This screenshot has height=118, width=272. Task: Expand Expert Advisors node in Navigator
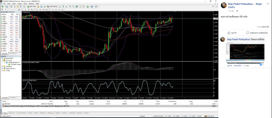tap(2, 68)
